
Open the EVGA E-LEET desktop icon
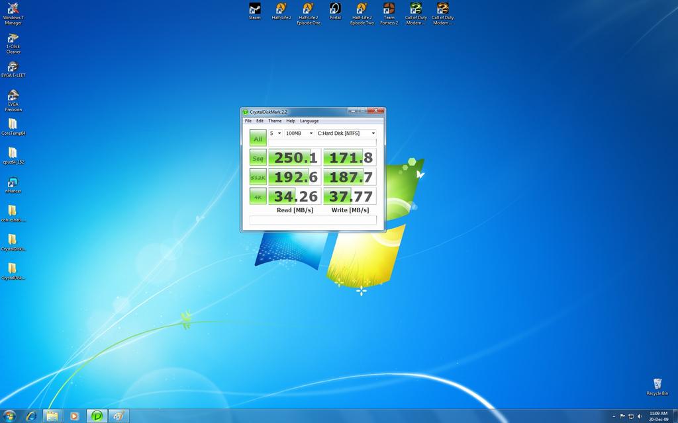pos(13,69)
